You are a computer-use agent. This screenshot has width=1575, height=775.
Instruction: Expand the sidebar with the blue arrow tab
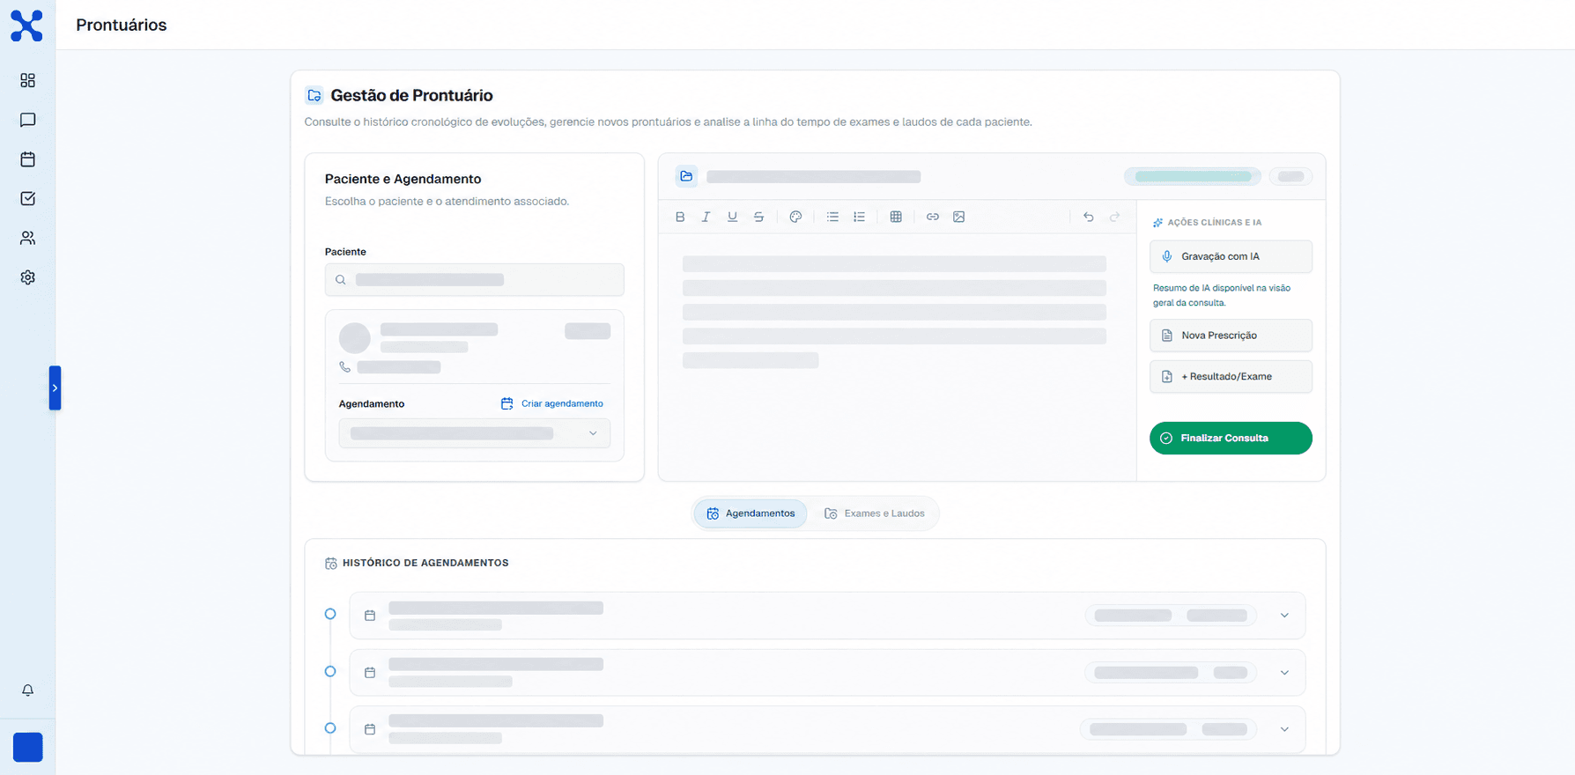55,387
